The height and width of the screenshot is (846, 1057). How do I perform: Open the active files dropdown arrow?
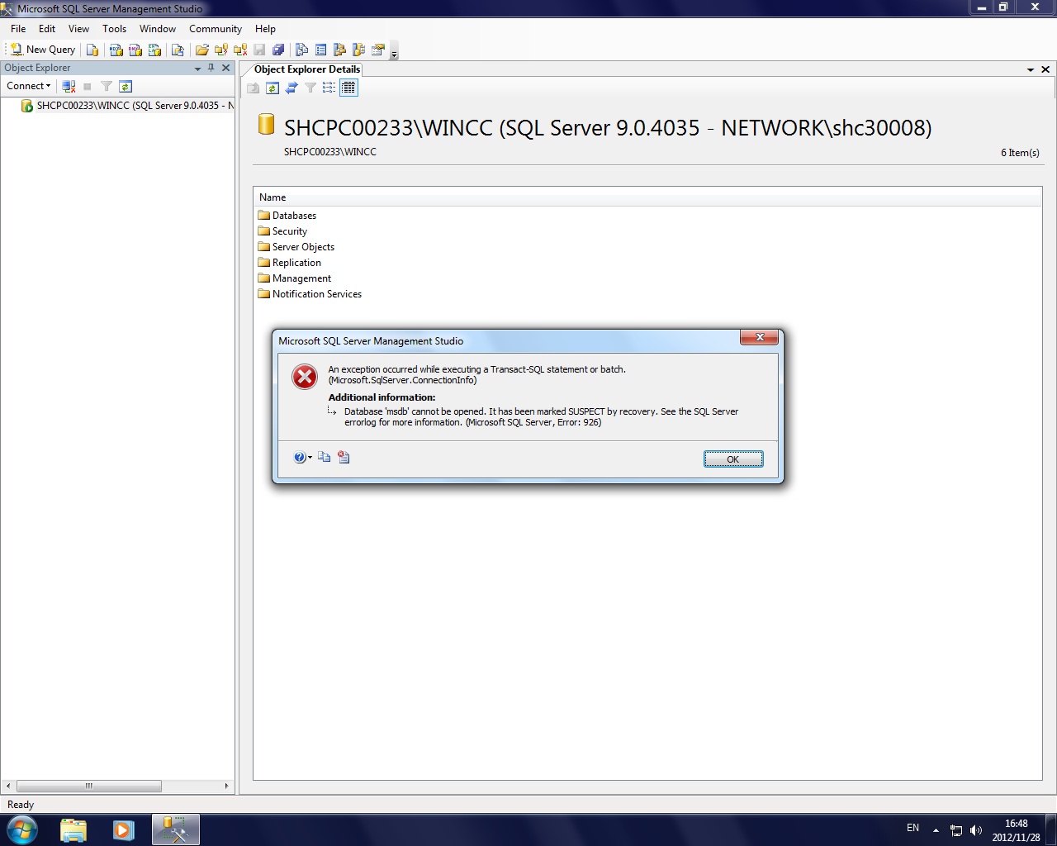1031,70
